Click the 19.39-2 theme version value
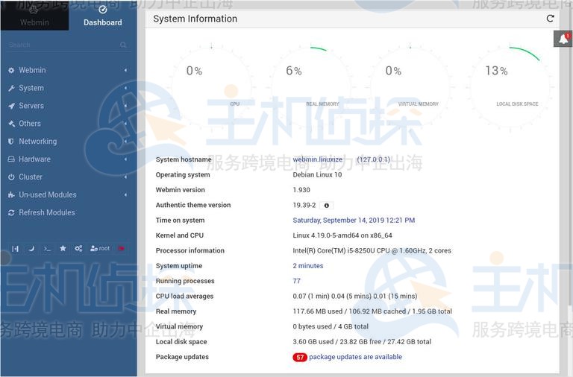The image size is (573, 377). [x=304, y=205]
